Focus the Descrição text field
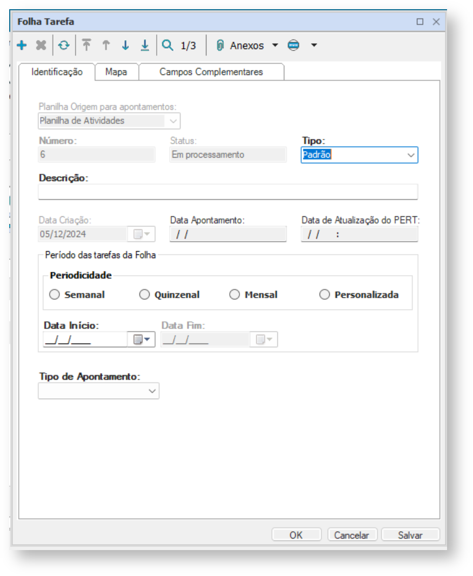Image resolution: width=473 pixels, height=576 pixels. point(228,192)
